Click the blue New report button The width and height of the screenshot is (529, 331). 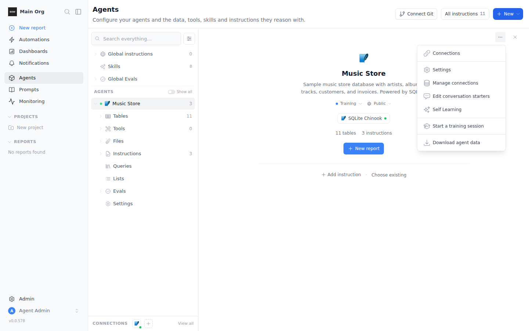coord(364,149)
